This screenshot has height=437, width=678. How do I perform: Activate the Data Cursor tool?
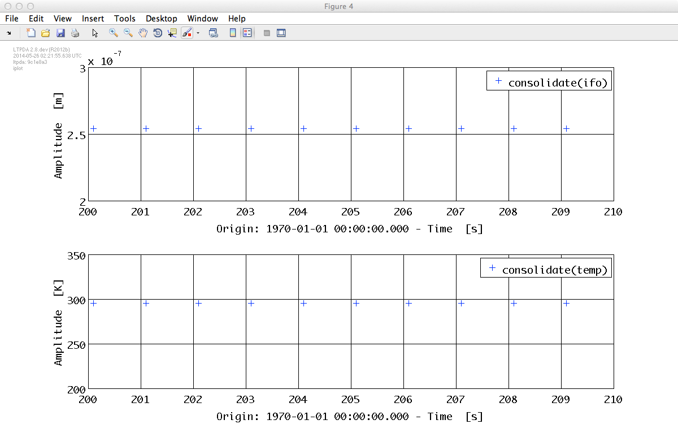point(172,33)
